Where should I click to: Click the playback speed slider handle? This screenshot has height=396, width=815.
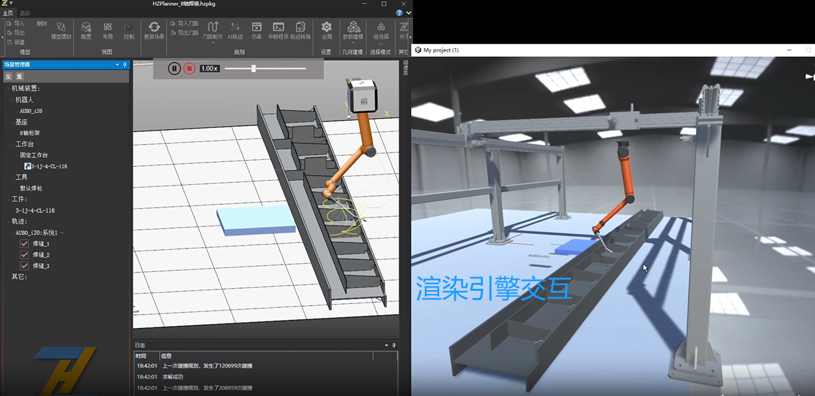(x=253, y=69)
